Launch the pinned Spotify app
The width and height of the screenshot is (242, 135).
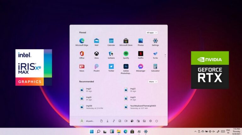126,55
